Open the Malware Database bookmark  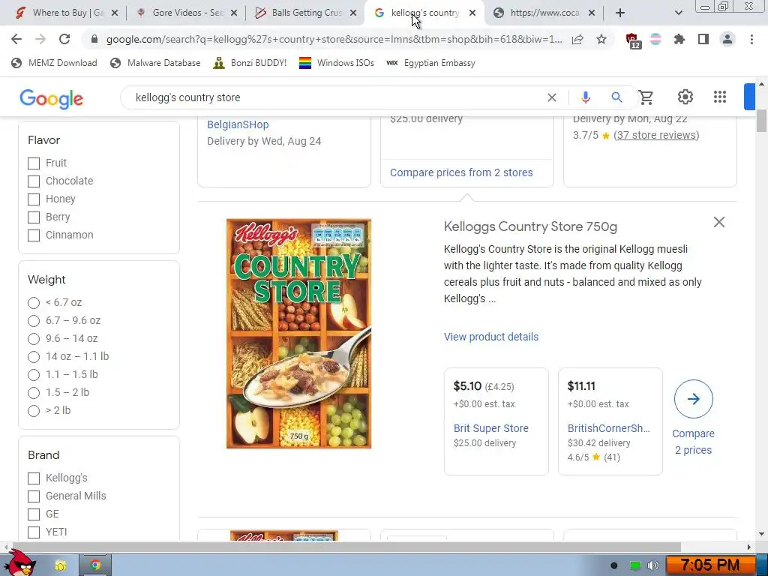point(155,63)
